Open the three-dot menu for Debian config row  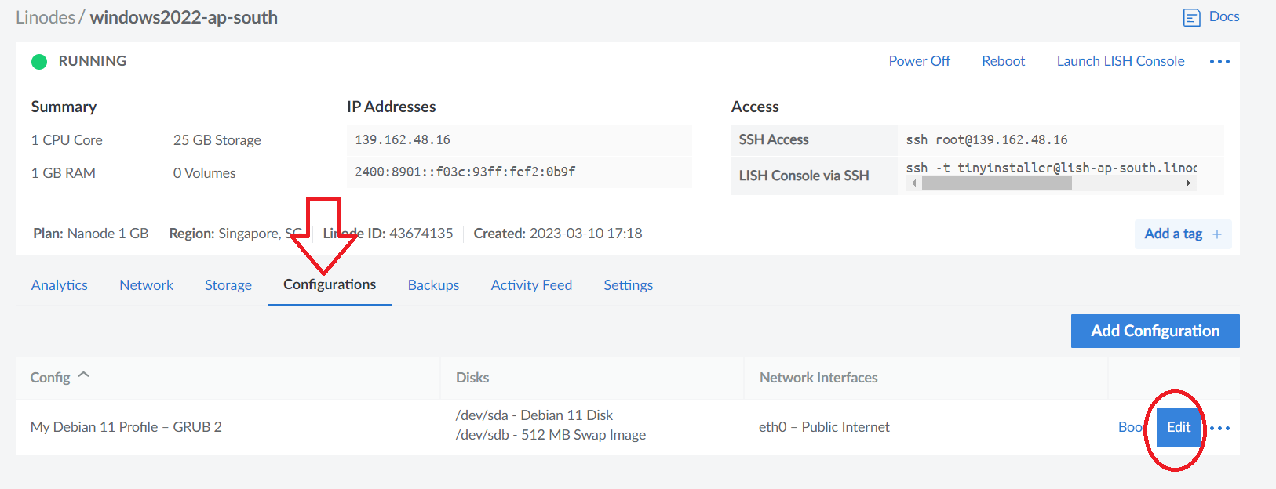(x=1220, y=428)
